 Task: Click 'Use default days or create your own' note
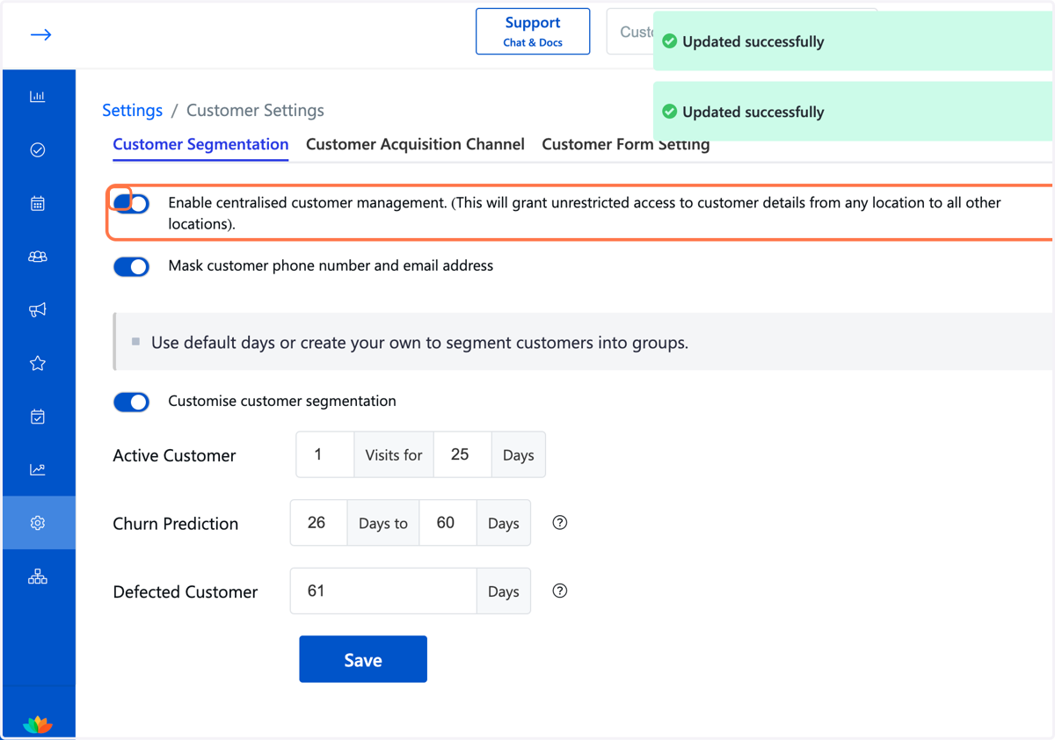419,343
